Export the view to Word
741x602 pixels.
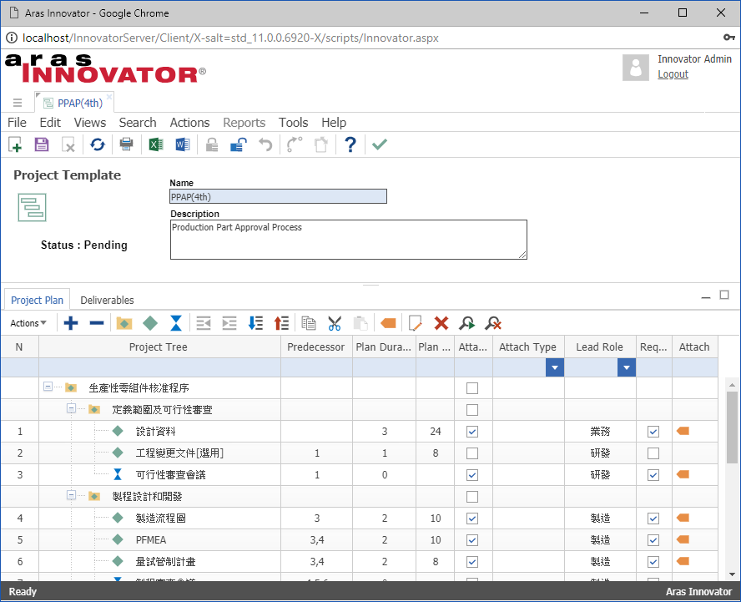[x=182, y=144]
